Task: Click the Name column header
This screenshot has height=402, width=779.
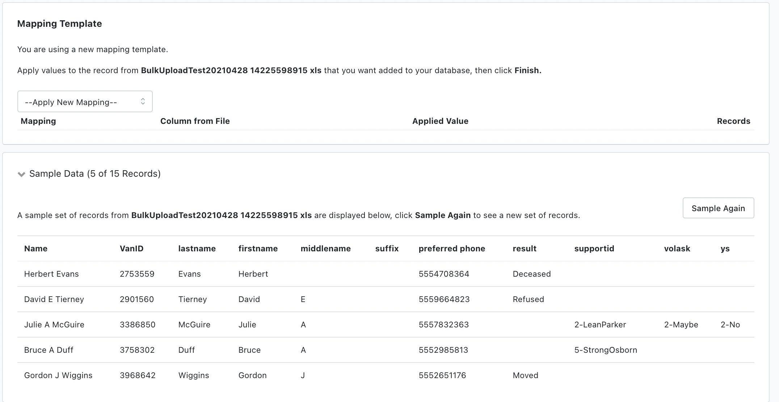Action: point(36,248)
